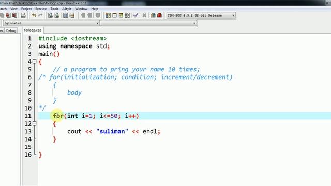Open the View menu
This screenshot has width=331, height=186.
[14, 9]
